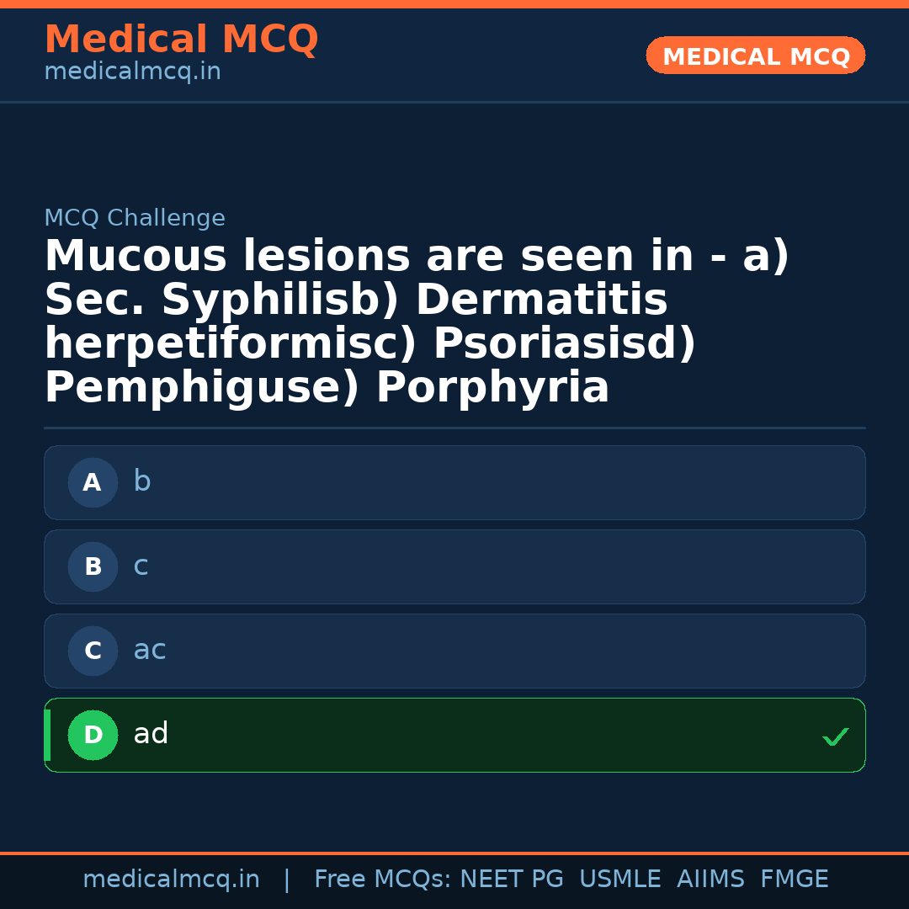Click NEET PG in the footer
Screen dimensions: 909x909
511,878
